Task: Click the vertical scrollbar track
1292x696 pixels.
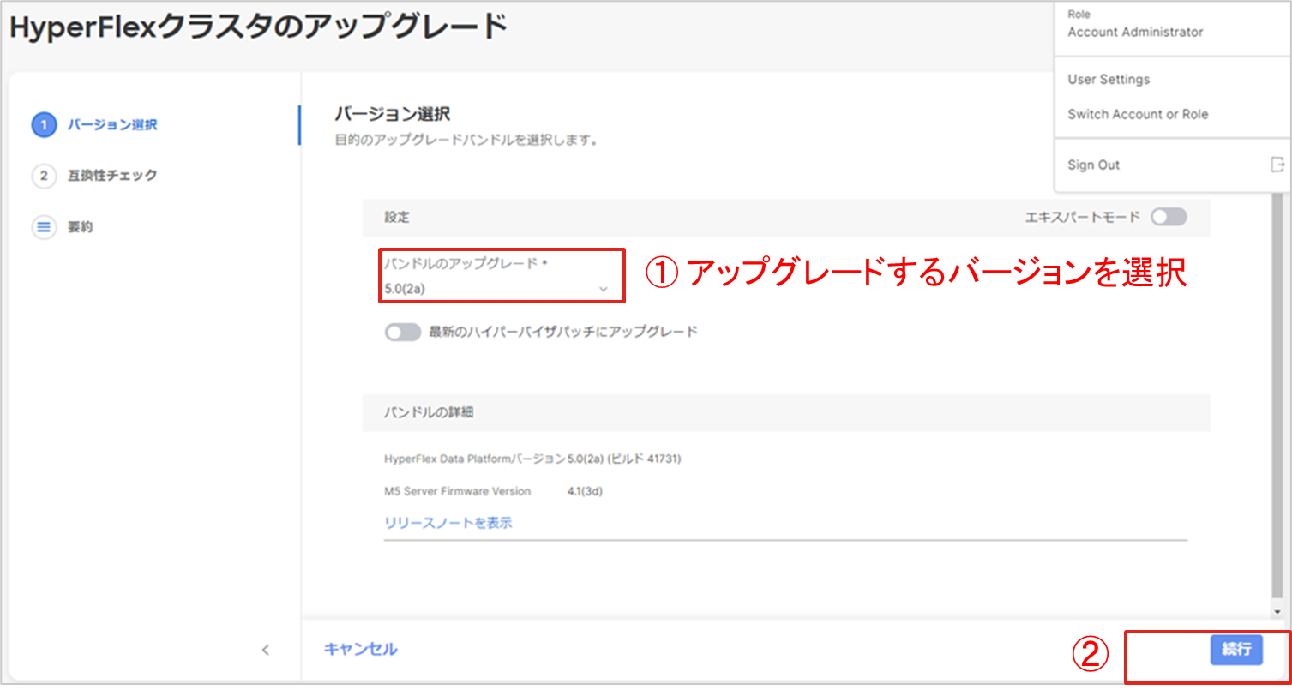Action: (x=1278, y=394)
